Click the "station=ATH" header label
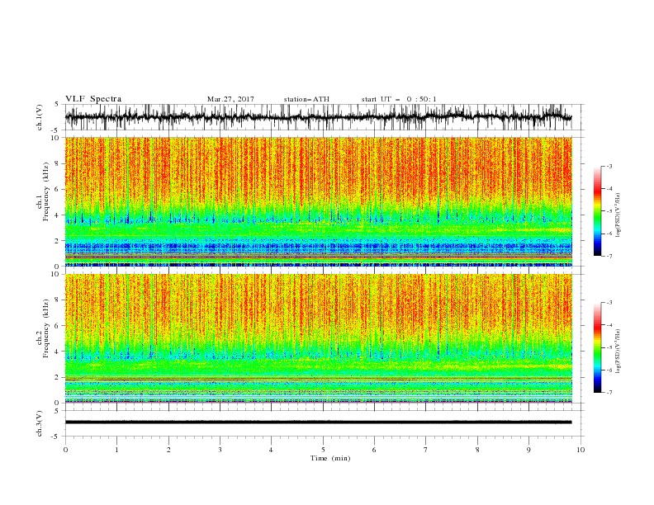The image size is (654, 505). click(x=306, y=99)
